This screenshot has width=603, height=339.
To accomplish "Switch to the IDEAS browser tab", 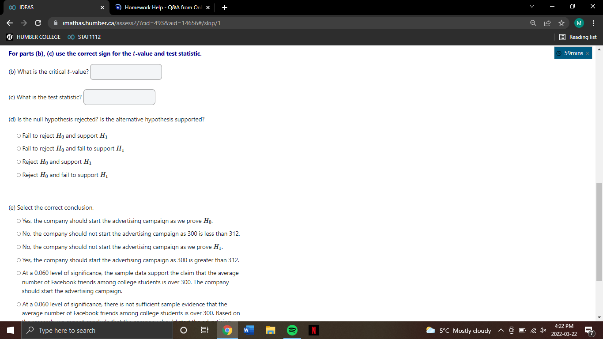I will coord(53,7).
